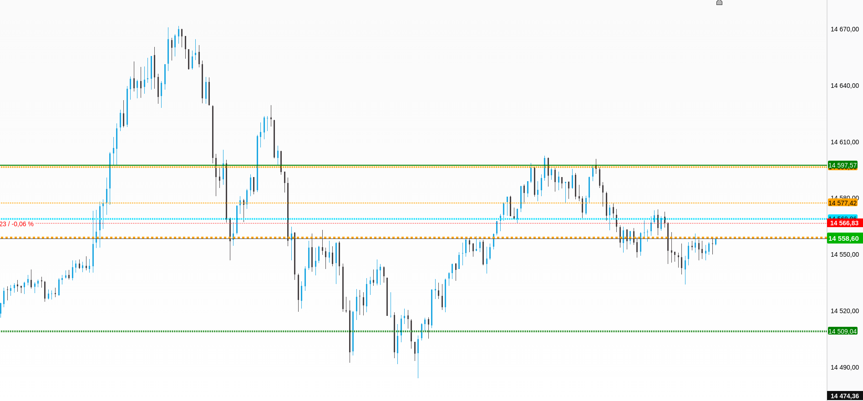The image size is (863, 401).
Task: Select the green 14 597,57 price label
Action: point(842,165)
